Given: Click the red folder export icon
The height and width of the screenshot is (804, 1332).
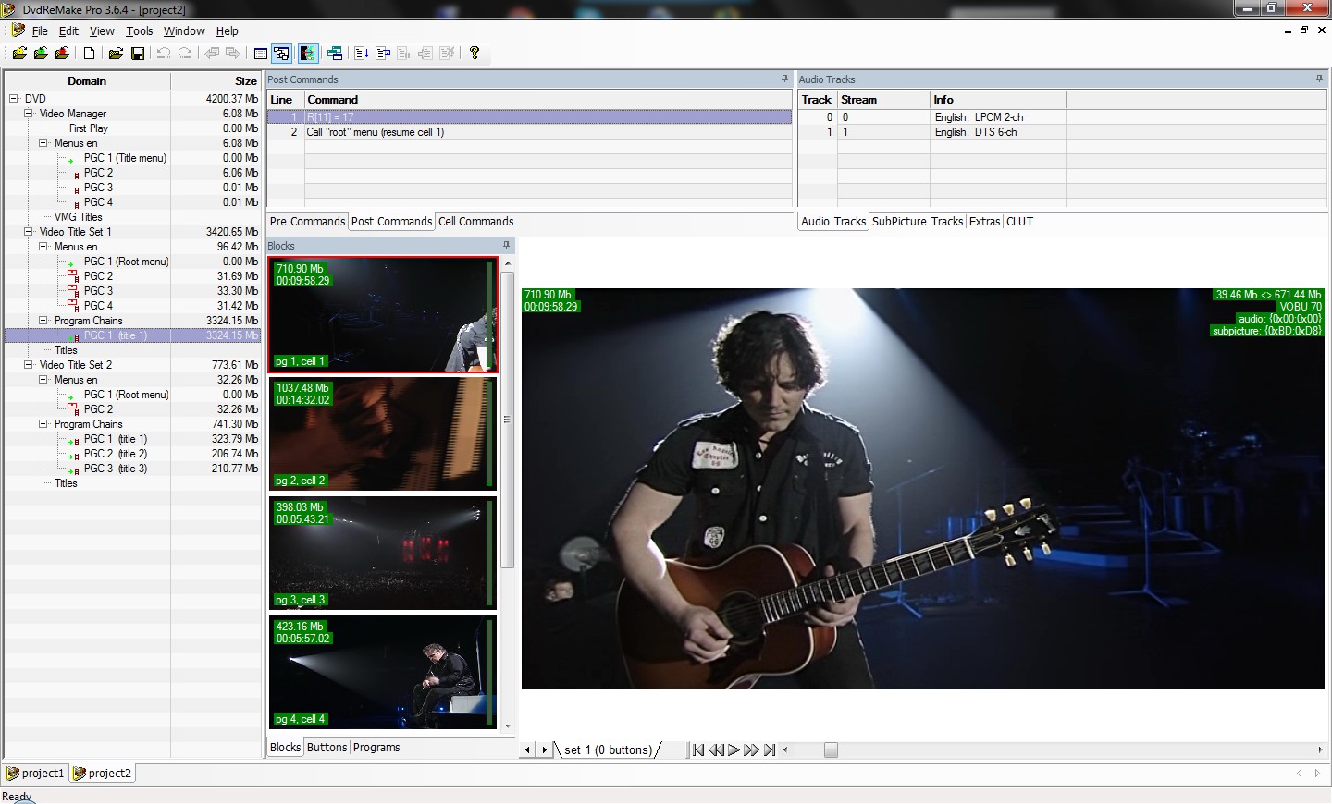Looking at the screenshot, I should tap(62, 54).
